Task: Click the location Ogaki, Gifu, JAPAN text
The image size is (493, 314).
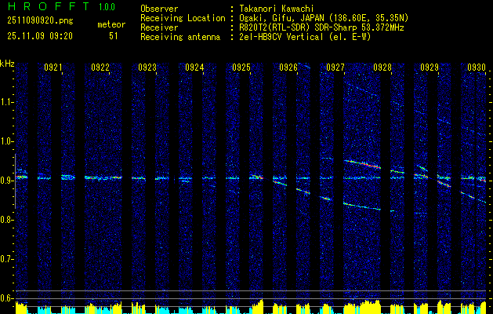Action: 324,18
